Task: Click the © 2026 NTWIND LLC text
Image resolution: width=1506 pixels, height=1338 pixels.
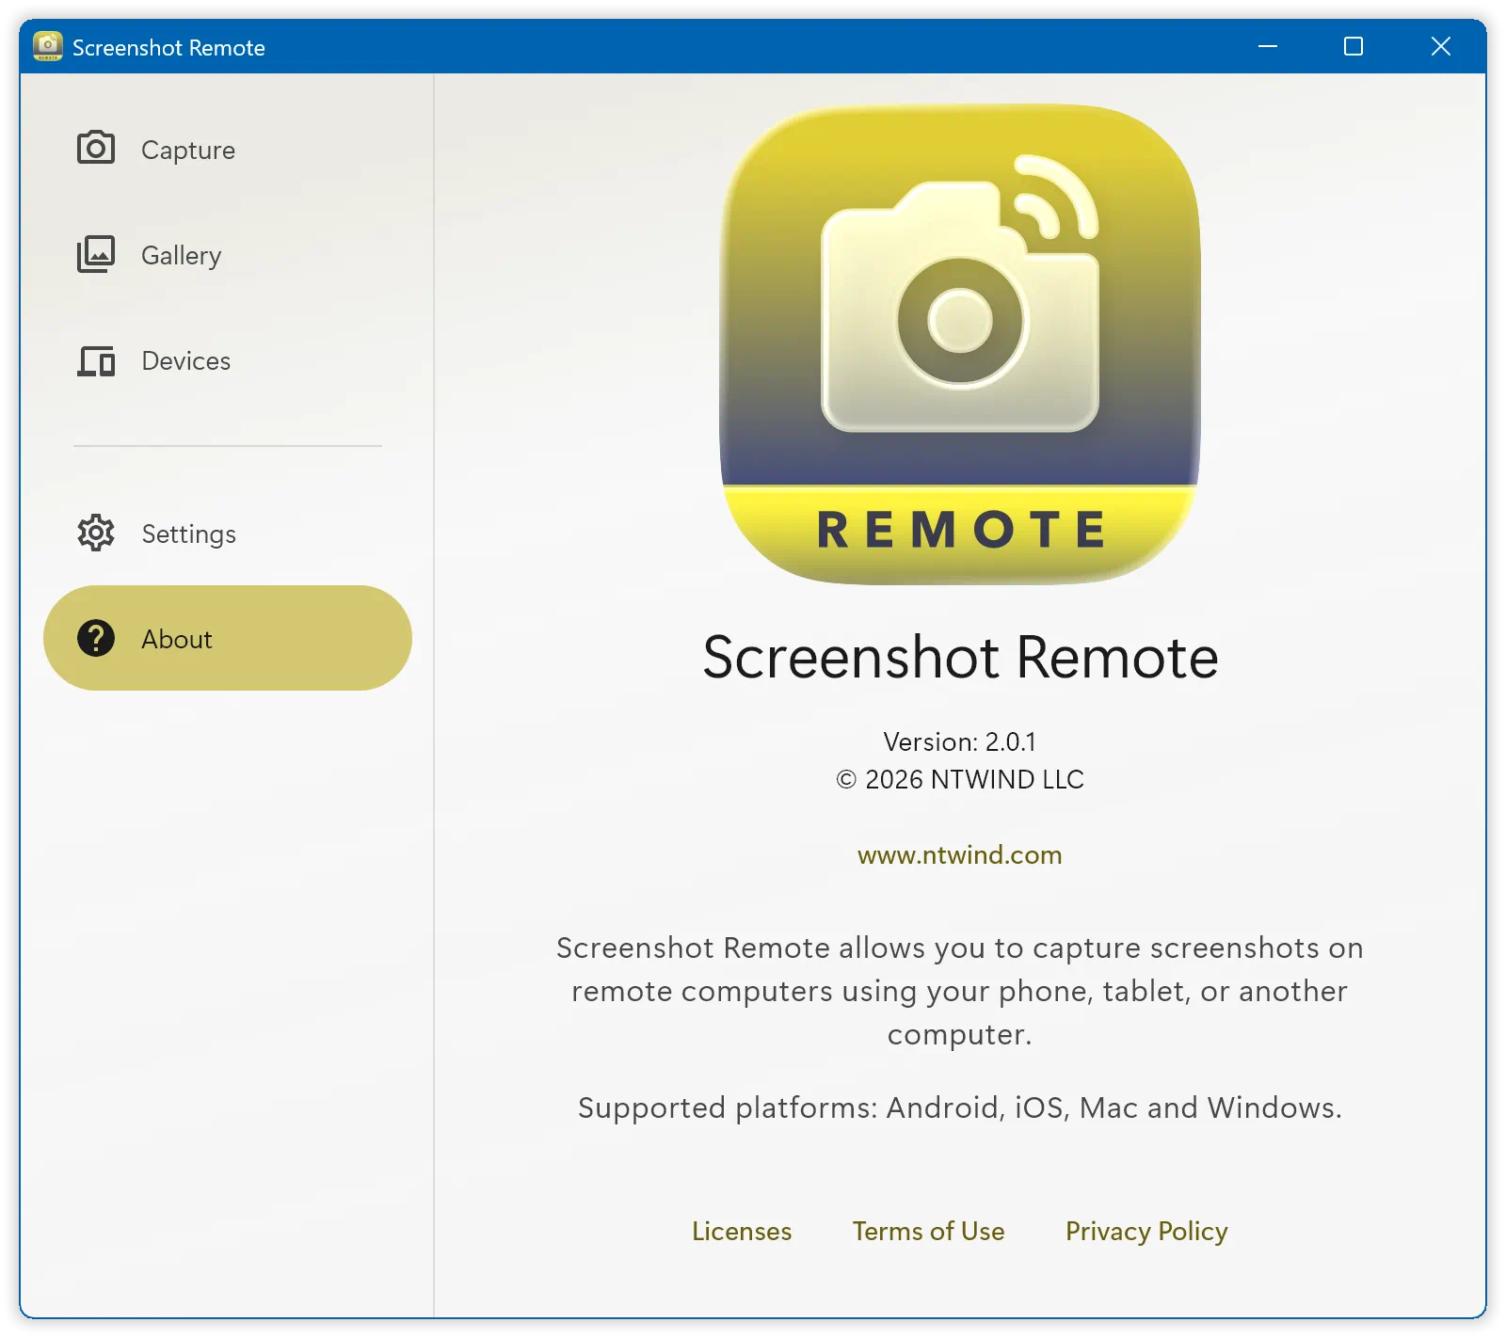Action: pos(960,779)
